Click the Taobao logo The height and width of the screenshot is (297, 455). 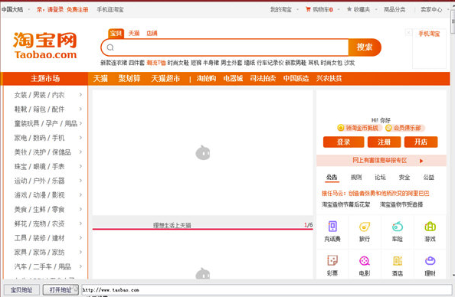(45, 45)
